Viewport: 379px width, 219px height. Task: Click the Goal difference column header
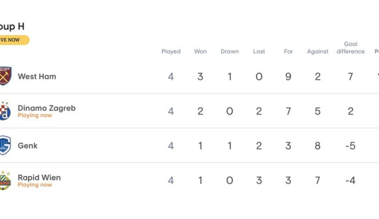(351, 48)
